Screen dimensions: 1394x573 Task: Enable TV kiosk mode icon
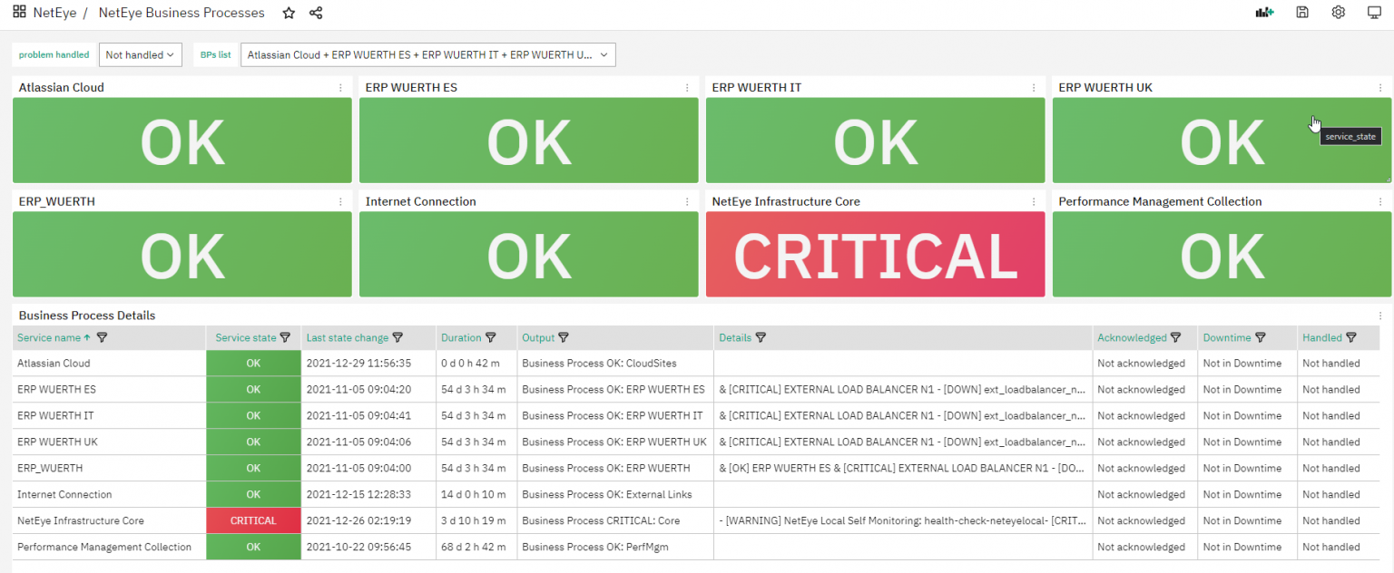(1372, 13)
